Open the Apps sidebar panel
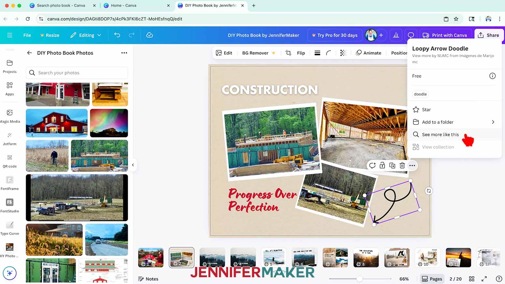The width and height of the screenshot is (505, 284). point(9,89)
